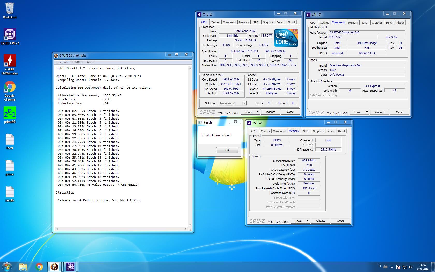435x272 pixels.
Task: Click Tools button in Mainboard window
Action: pyautogui.click(x=357, y=112)
